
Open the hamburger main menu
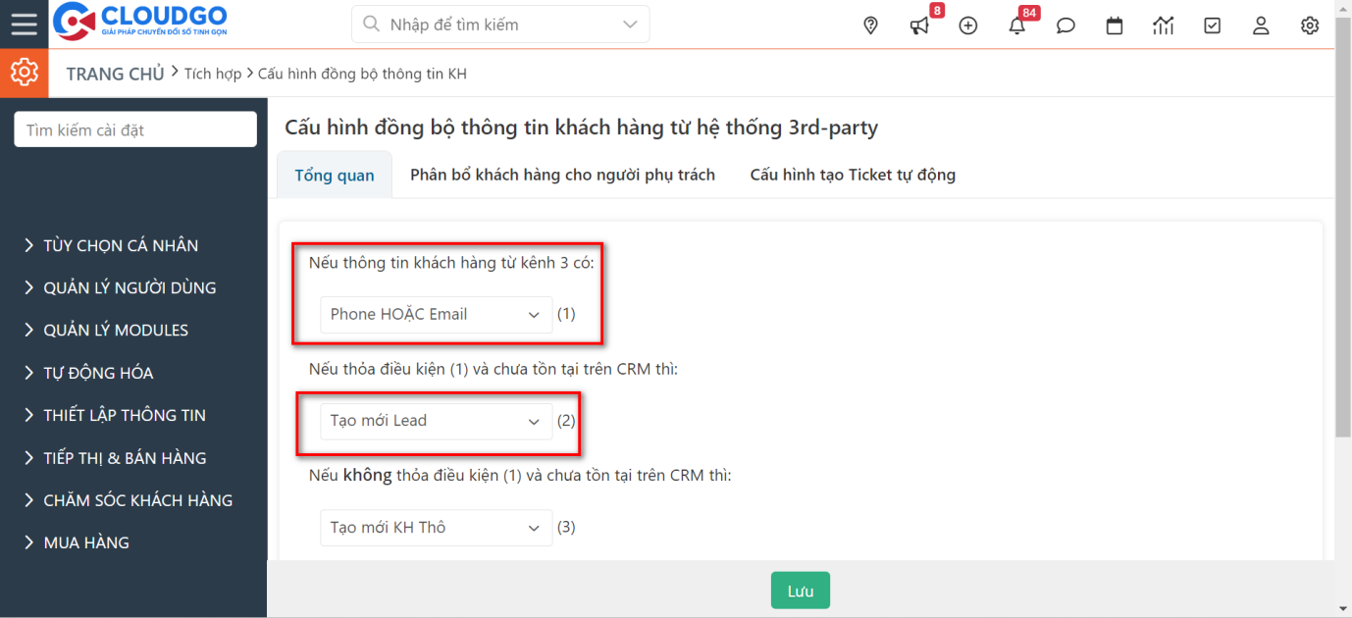point(24,25)
